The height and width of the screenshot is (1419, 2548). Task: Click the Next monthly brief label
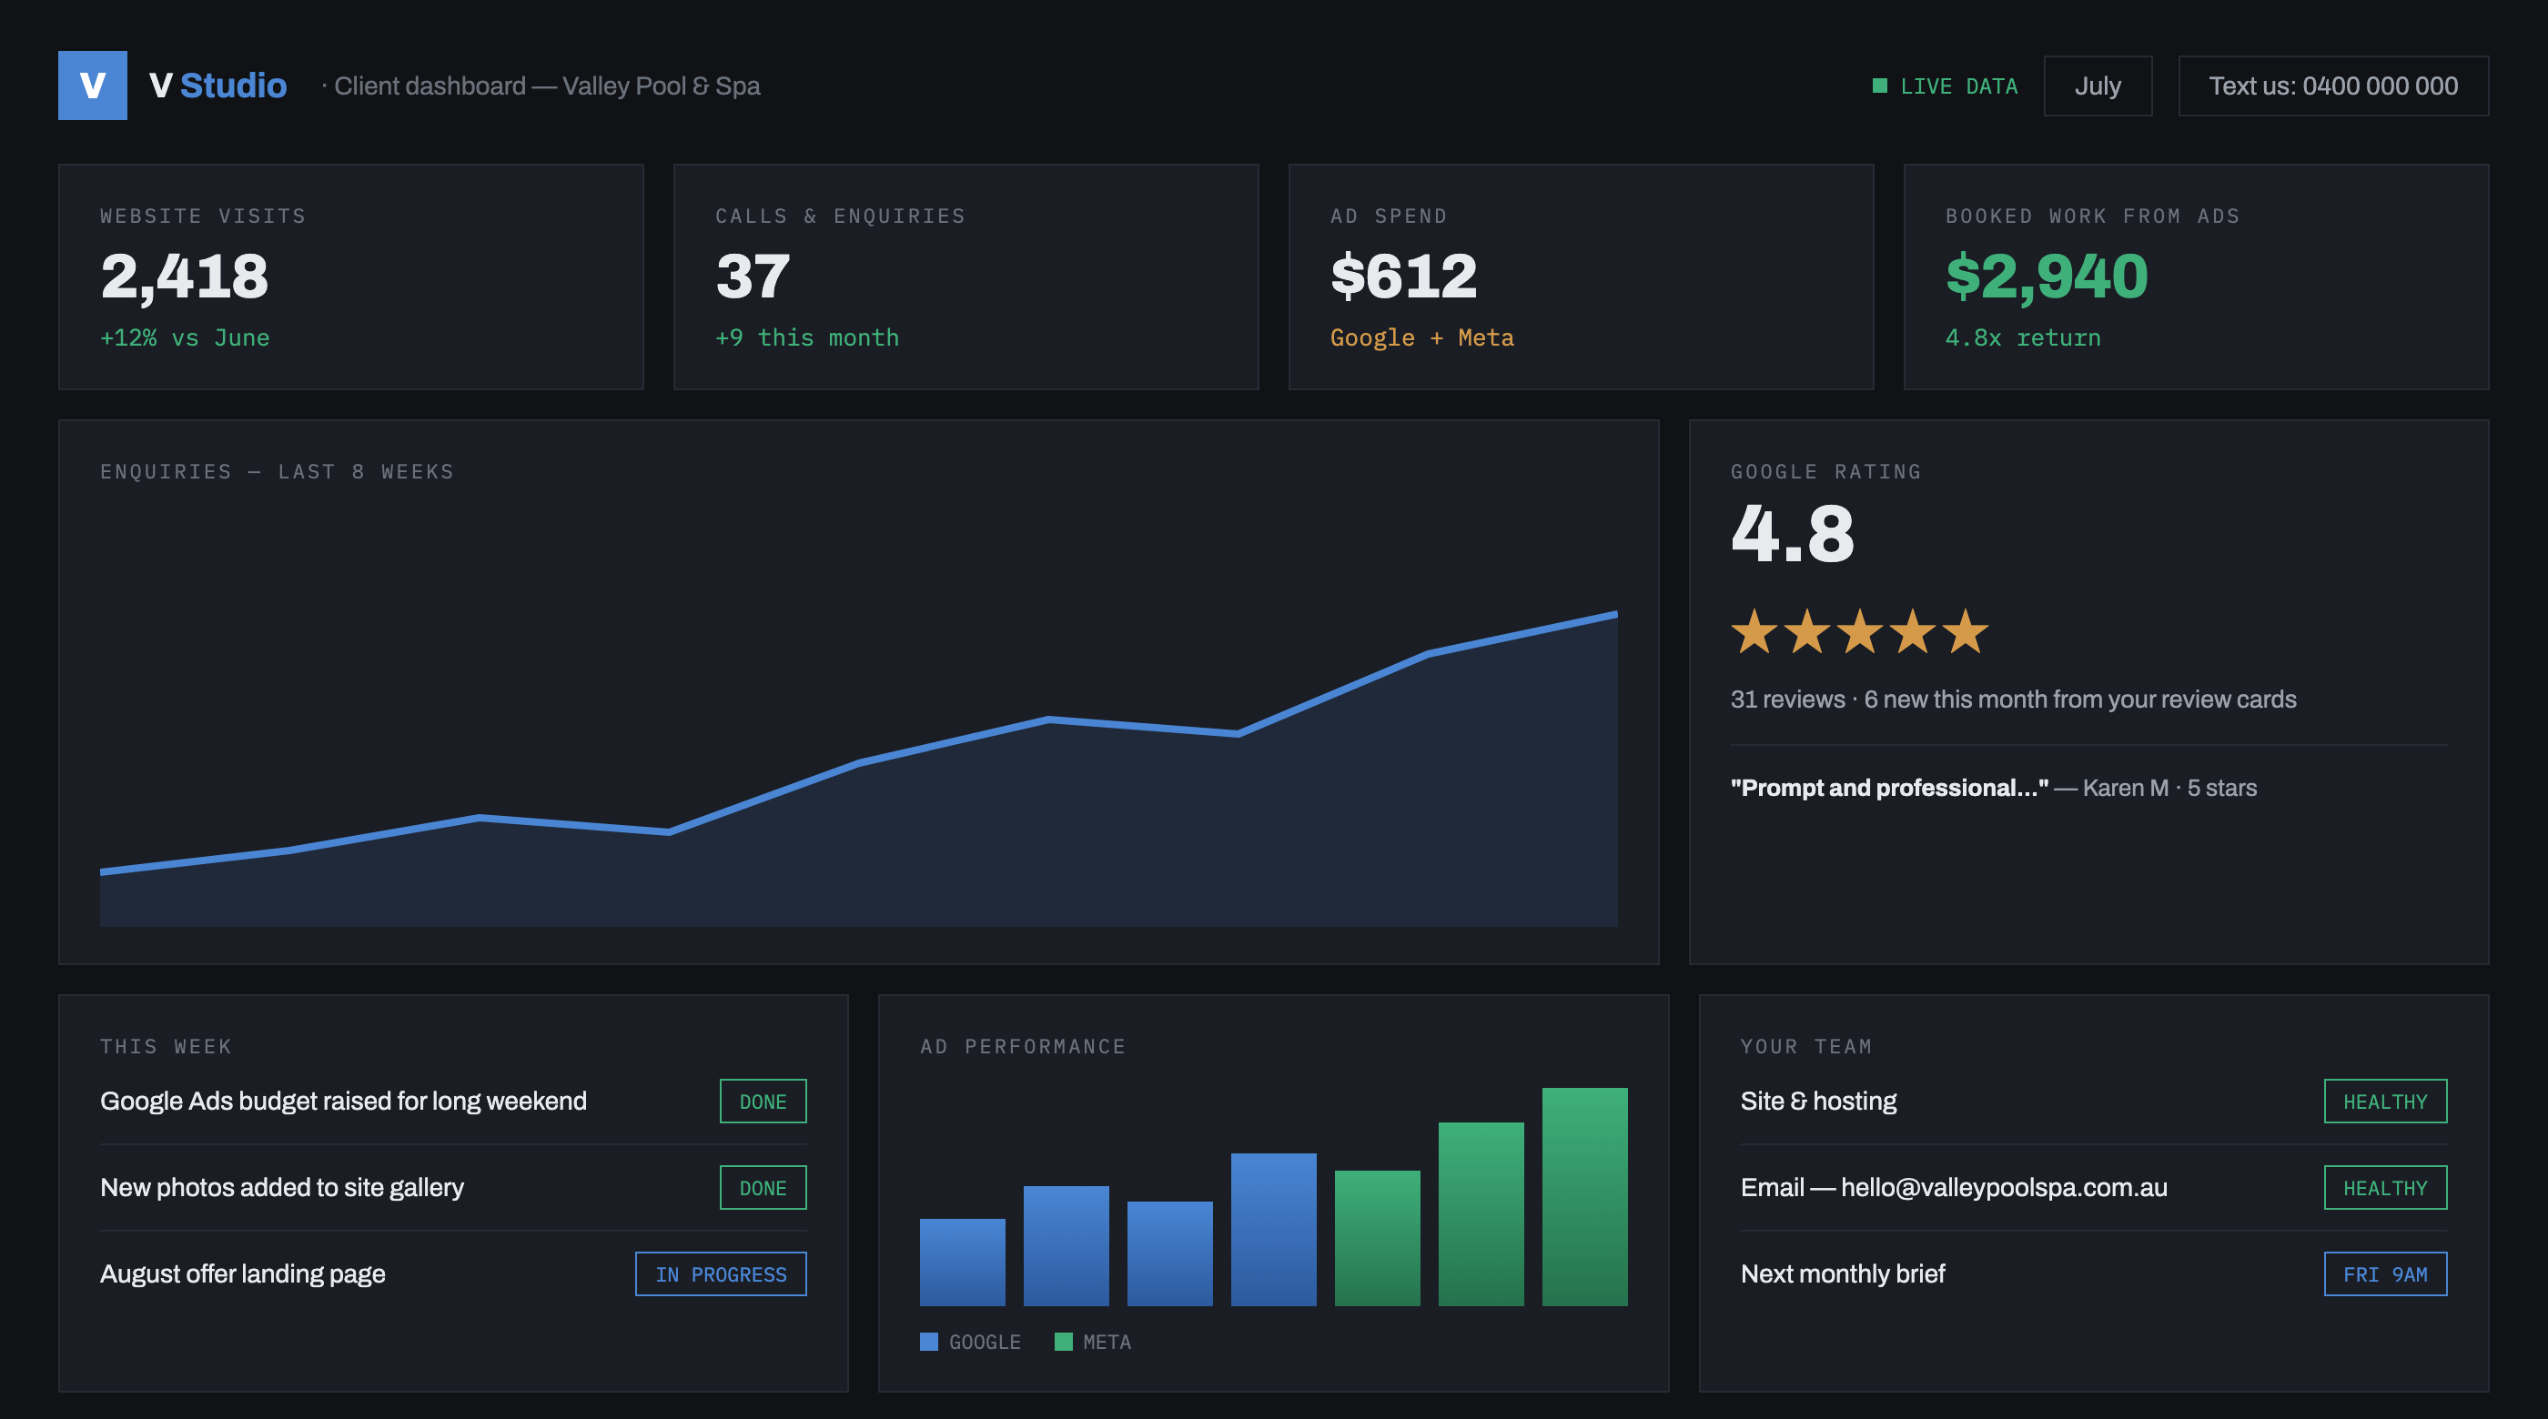pos(1843,1273)
